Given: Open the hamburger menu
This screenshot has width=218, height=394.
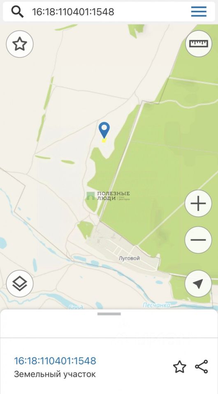Looking at the screenshot, I should point(199,11).
